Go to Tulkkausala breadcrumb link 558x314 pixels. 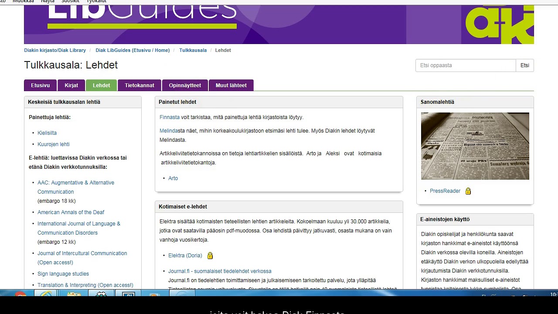click(193, 50)
